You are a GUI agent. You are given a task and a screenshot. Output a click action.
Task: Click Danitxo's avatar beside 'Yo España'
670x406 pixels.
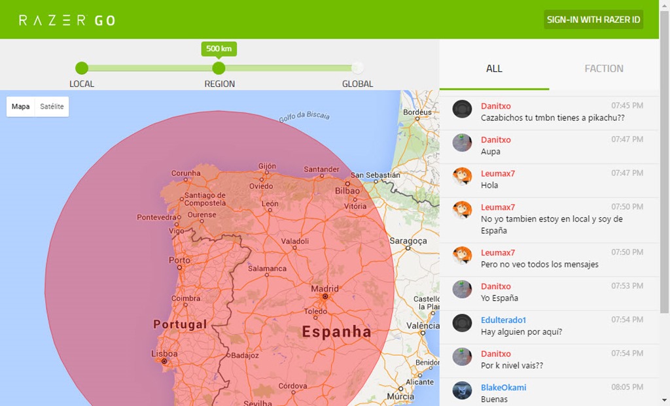tap(462, 289)
